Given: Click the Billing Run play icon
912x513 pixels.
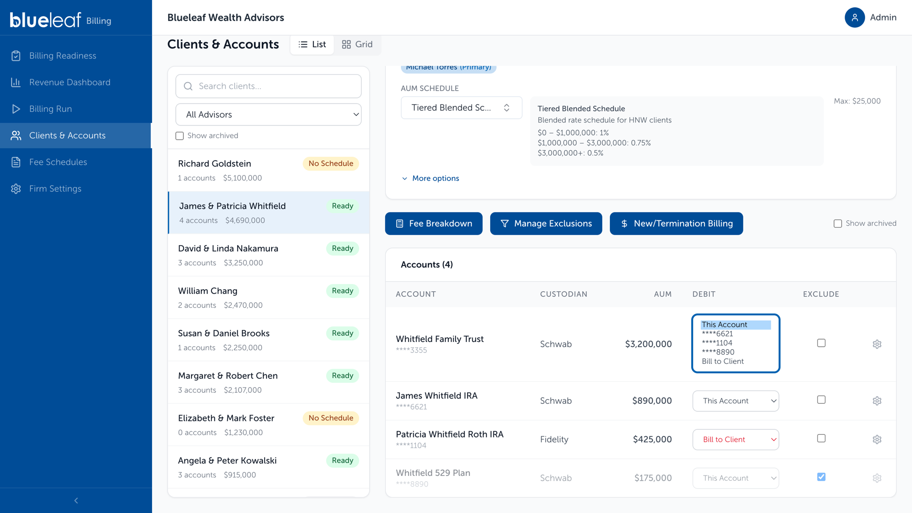Looking at the screenshot, I should point(16,109).
